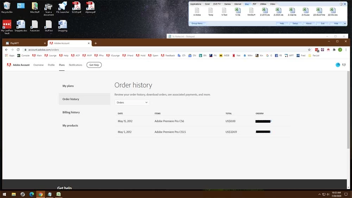Go back with the browser back arrow
Screen dimensions: 352x198
6,50
